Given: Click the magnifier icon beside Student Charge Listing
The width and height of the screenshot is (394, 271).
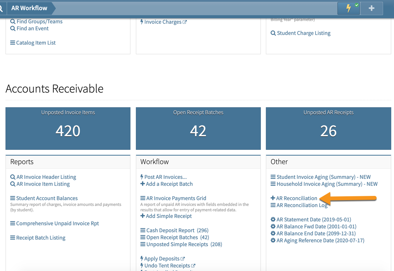Looking at the screenshot, I should (x=273, y=33).
